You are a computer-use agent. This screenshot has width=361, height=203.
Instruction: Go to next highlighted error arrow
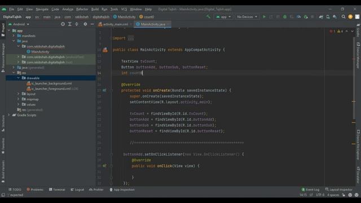point(352,32)
